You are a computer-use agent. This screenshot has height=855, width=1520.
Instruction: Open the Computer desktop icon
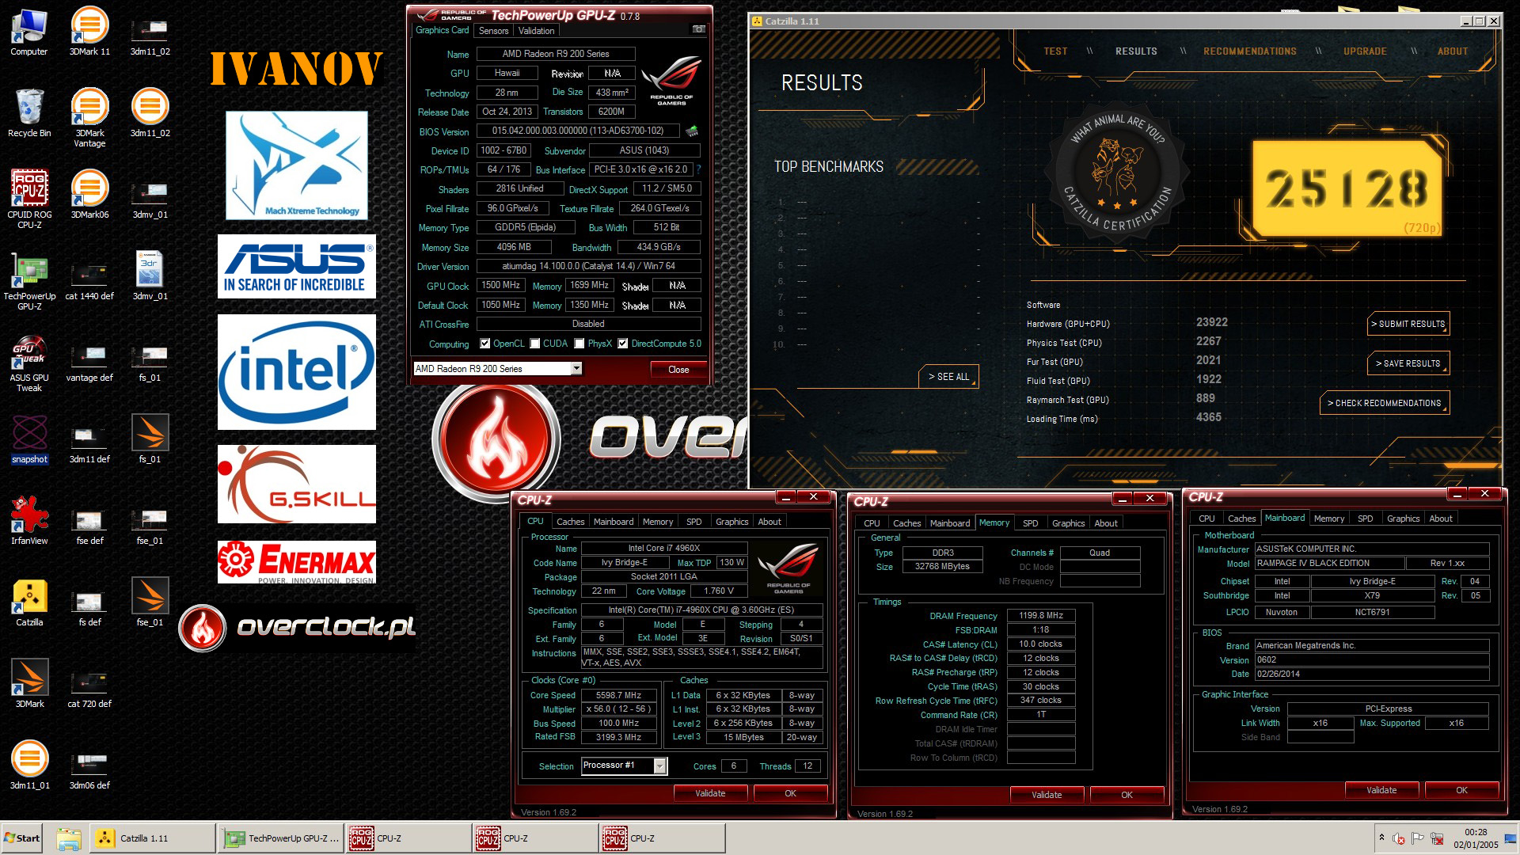click(29, 32)
